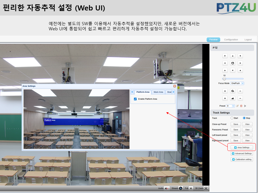
Task: Move the camera diagonally down-right in the PTZ pad
Action: 240,70
